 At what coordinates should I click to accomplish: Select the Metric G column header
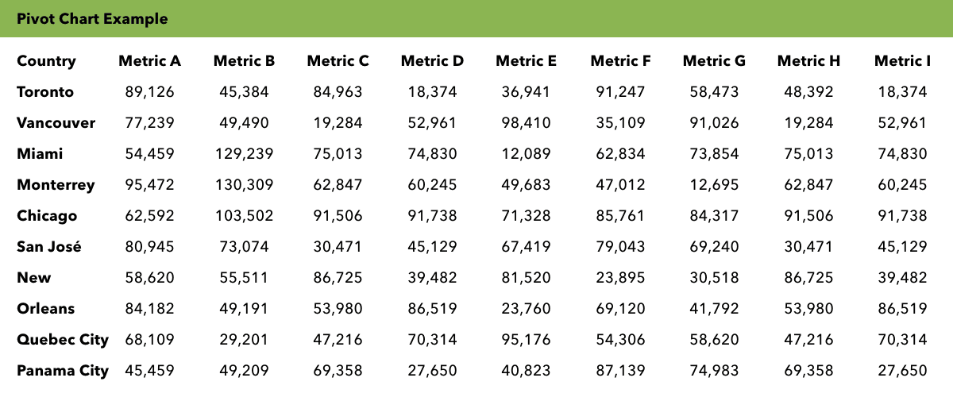click(714, 61)
